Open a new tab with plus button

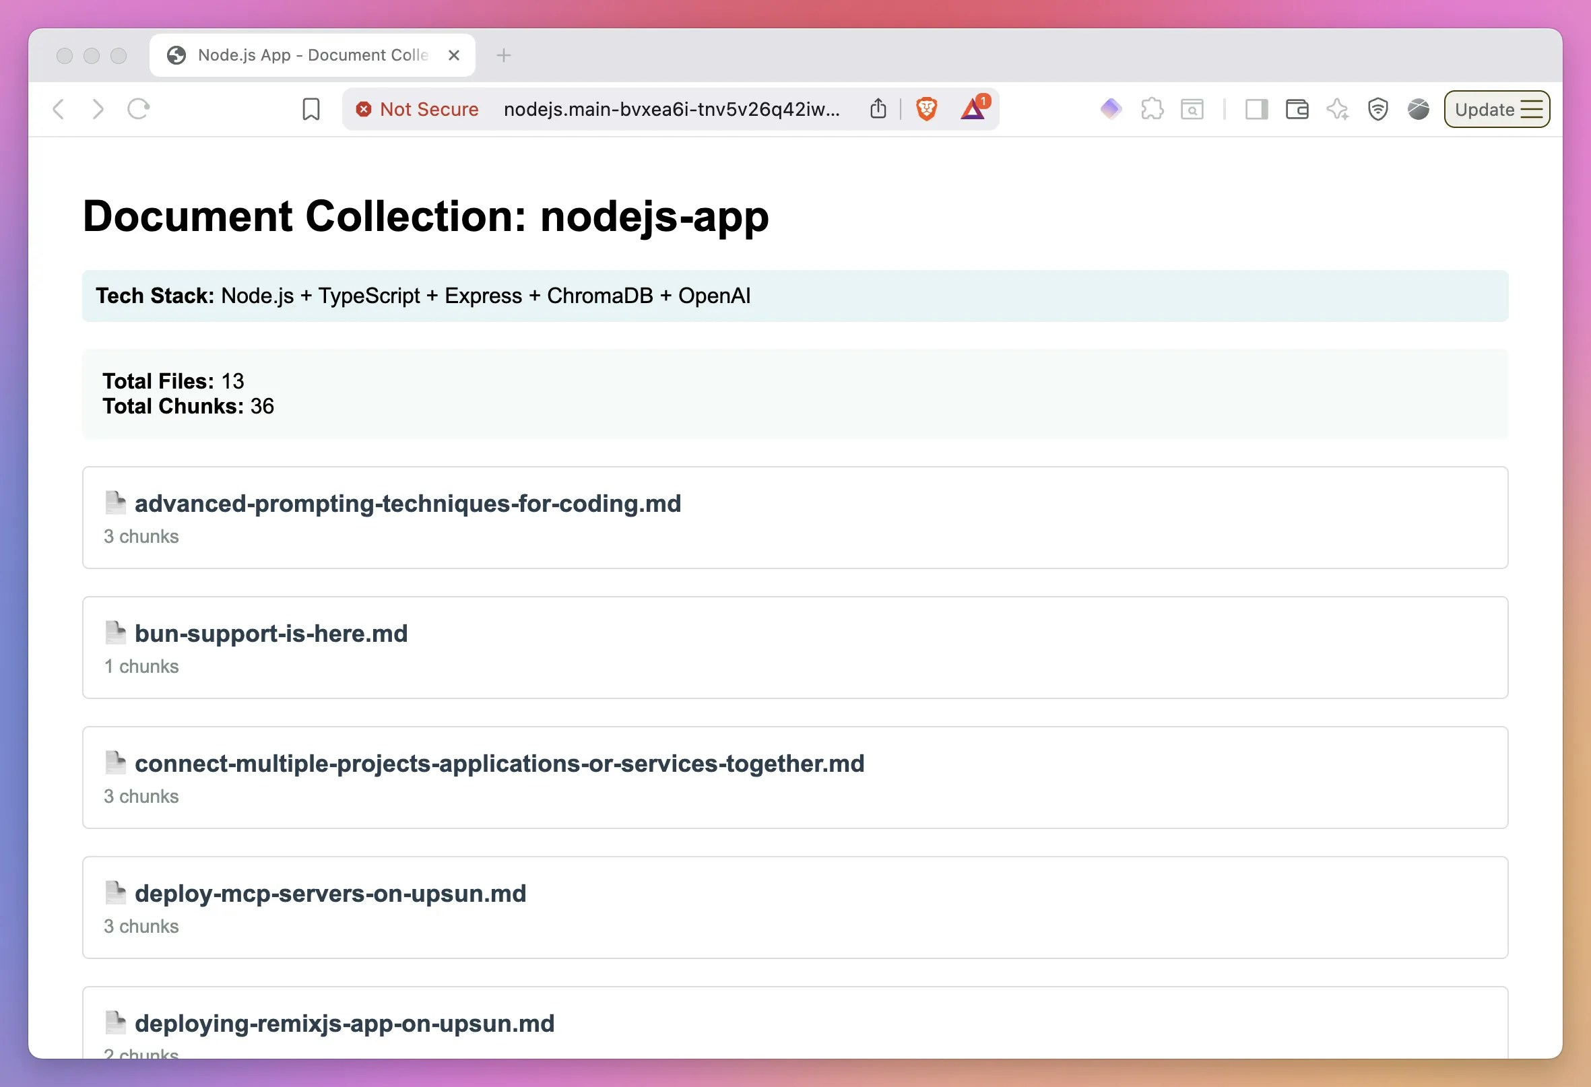[504, 55]
